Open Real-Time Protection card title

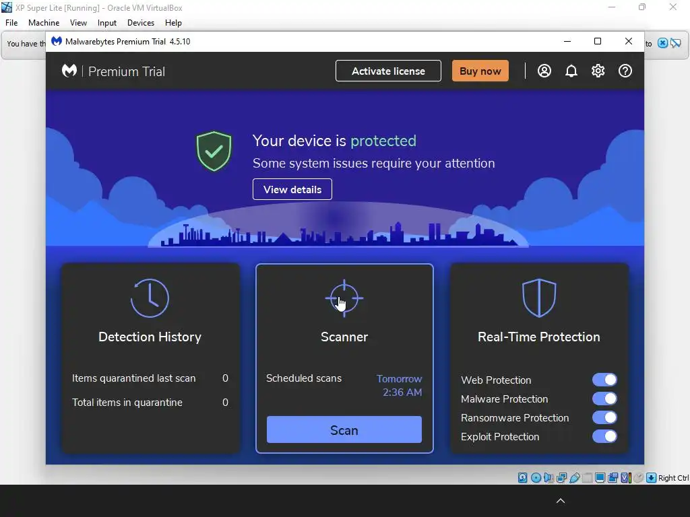coord(539,337)
